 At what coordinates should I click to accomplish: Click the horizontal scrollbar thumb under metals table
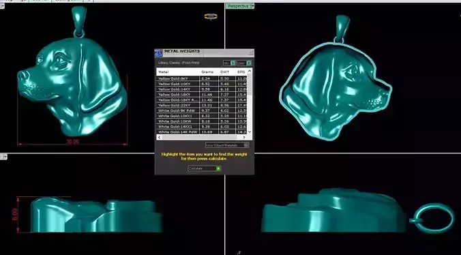tap(199, 137)
